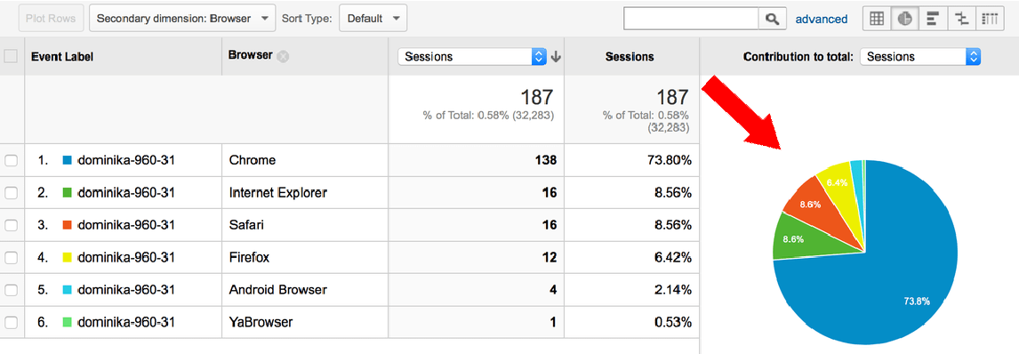Click the Browser column header
Viewport: 1019px width, 354px height.
click(x=250, y=56)
